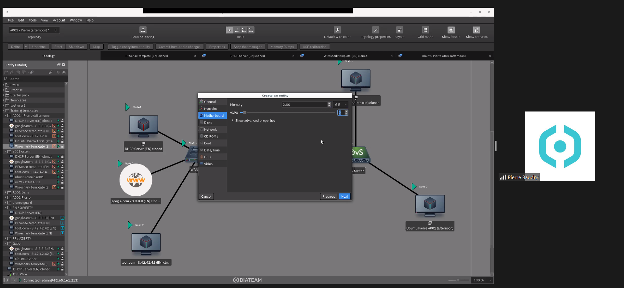The width and height of the screenshot is (624, 288).
Task: Click the DHCP Server cloned node icon
Action: [x=143, y=126]
